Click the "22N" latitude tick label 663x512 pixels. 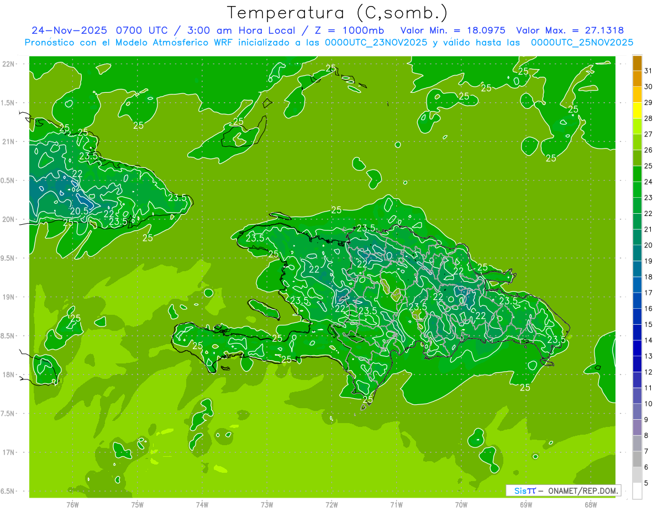[x=8, y=64]
